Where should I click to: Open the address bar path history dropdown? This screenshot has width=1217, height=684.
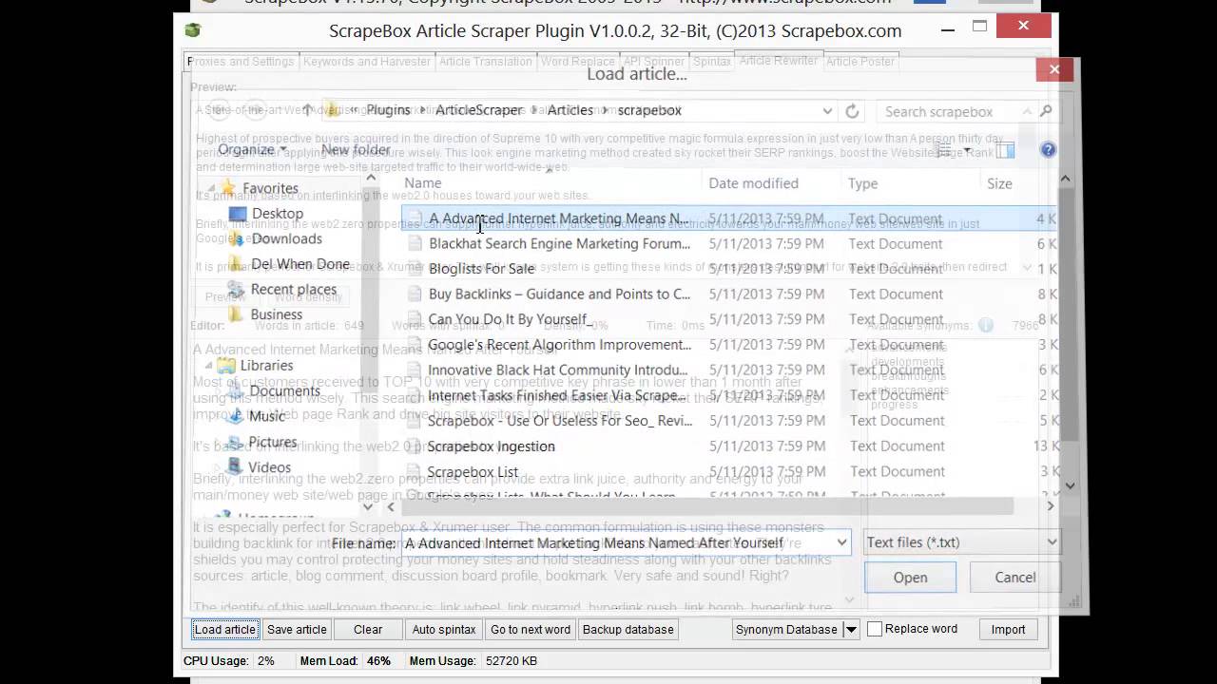[827, 111]
